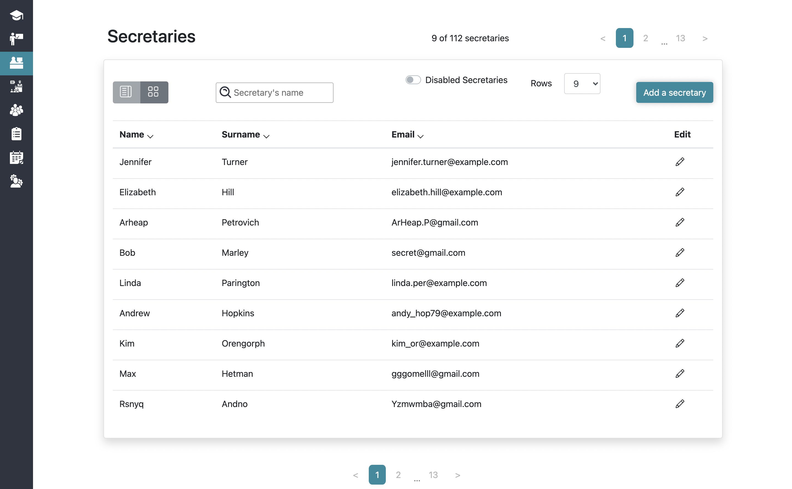Image resolution: width=792 pixels, height=489 pixels.
Task: Open the people group sidebar icon
Action: click(x=16, y=110)
